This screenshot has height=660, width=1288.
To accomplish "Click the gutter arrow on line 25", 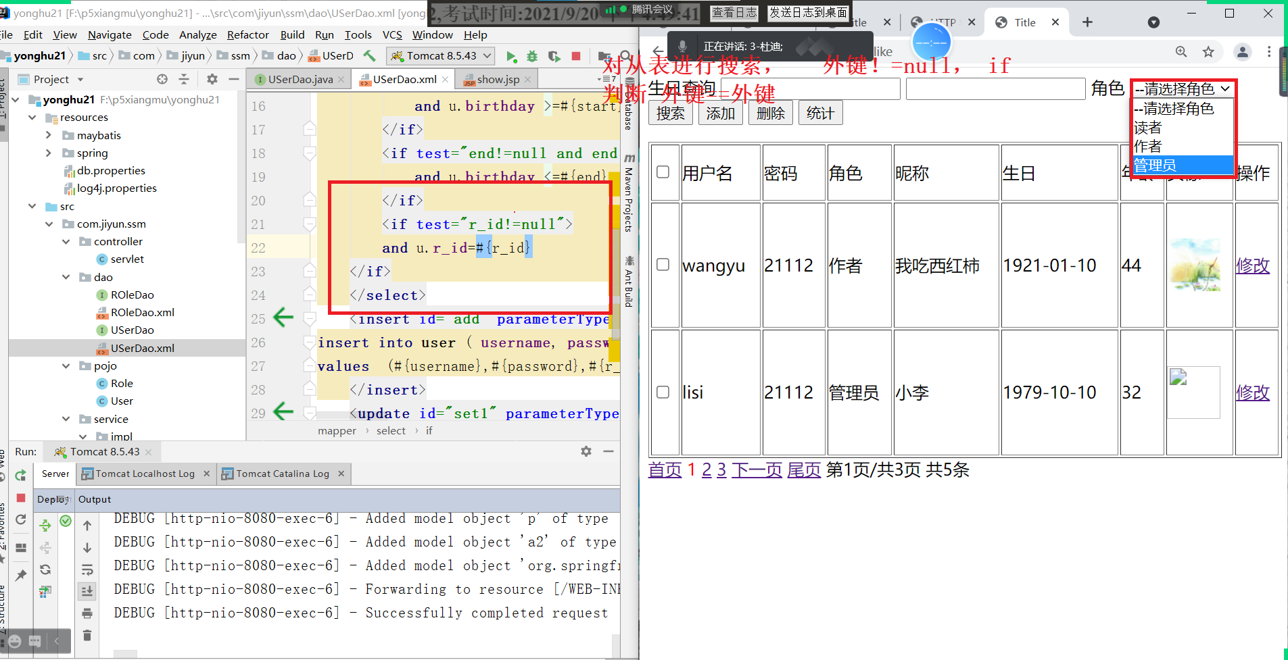I will click(283, 317).
